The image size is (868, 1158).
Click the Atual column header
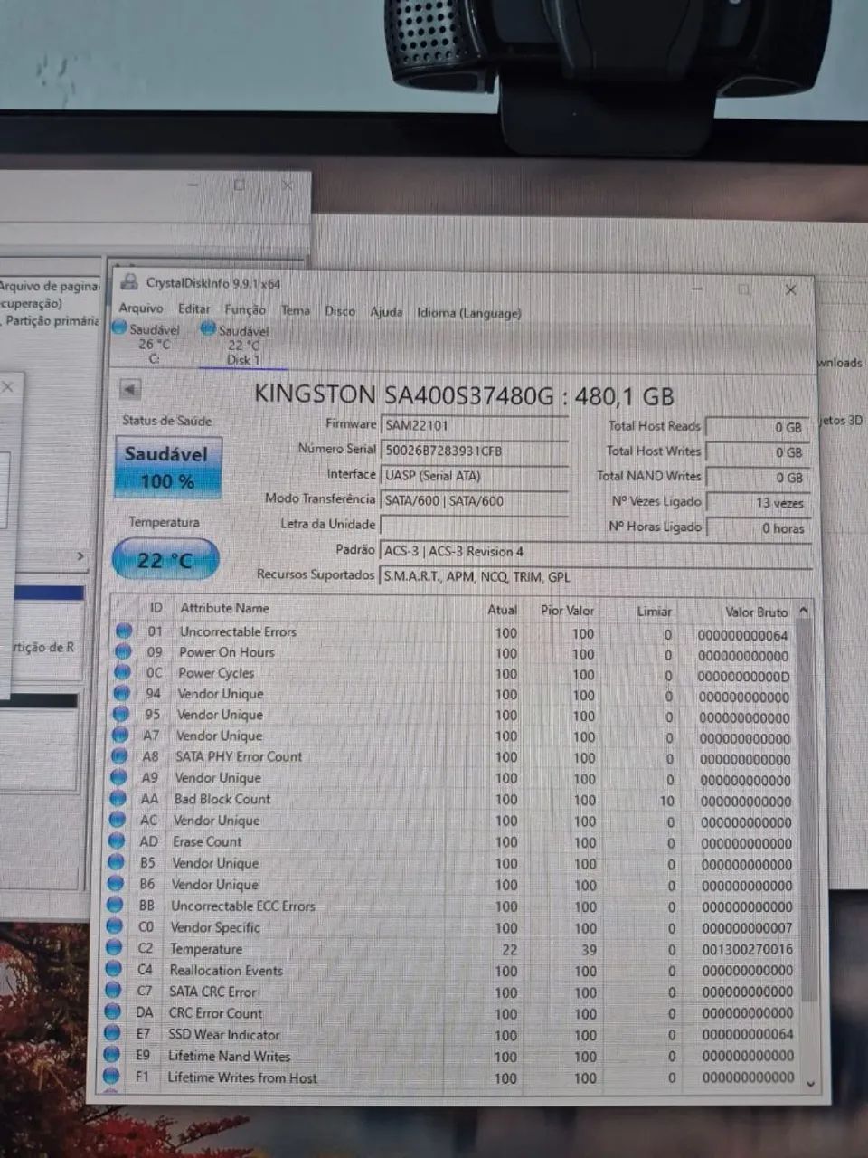503,610
